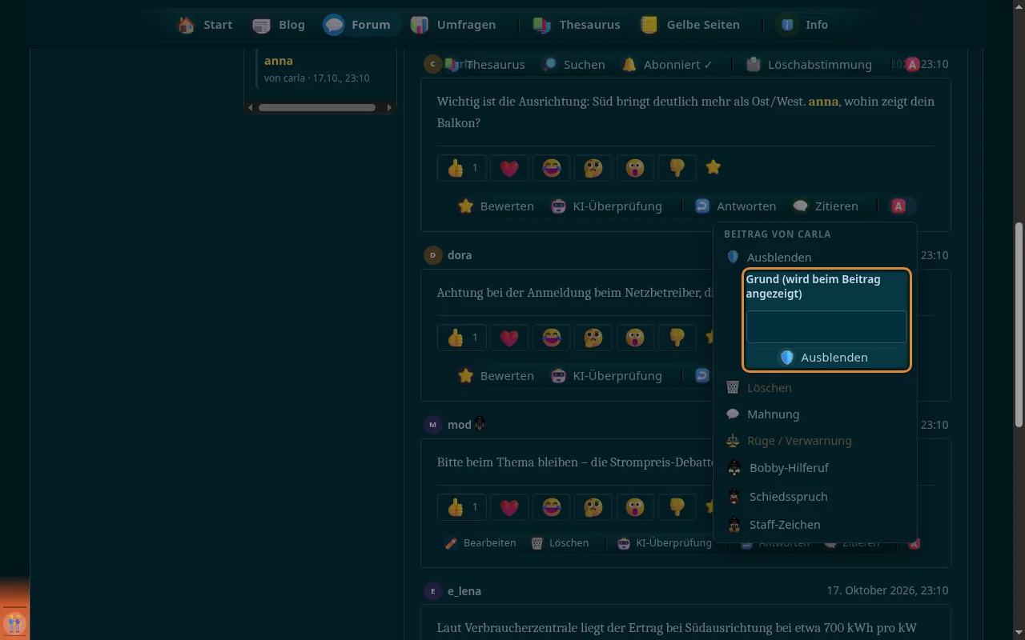Image resolution: width=1025 pixels, height=640 pixels.
Task: Start a Löschabstimmung for the thread
Action: pos(809,65)
